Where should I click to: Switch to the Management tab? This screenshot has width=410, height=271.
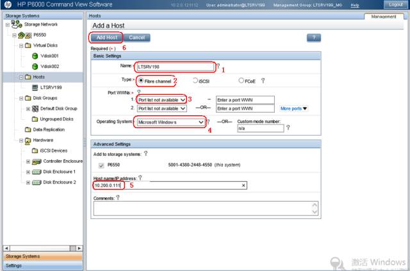[x=384, y=17]
